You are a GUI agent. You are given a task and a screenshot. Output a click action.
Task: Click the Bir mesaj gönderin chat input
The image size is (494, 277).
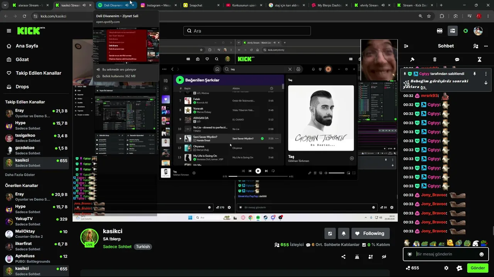click(x=445, y=254)
